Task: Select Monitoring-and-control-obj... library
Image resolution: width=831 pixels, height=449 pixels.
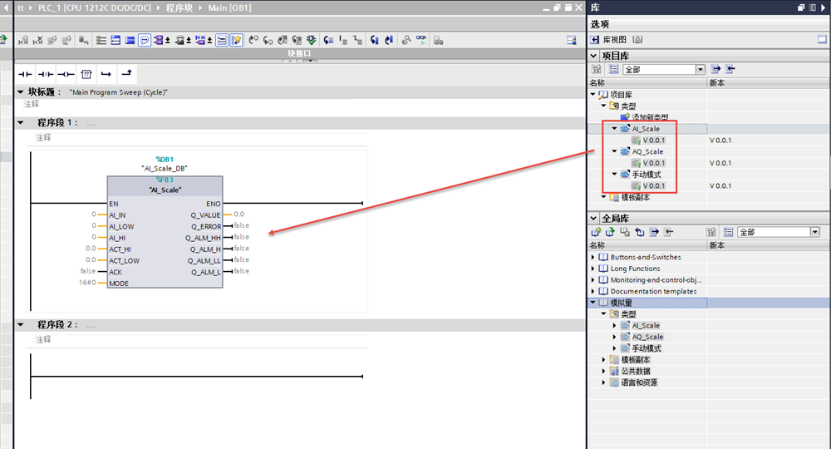Action: tap(656, 280)
